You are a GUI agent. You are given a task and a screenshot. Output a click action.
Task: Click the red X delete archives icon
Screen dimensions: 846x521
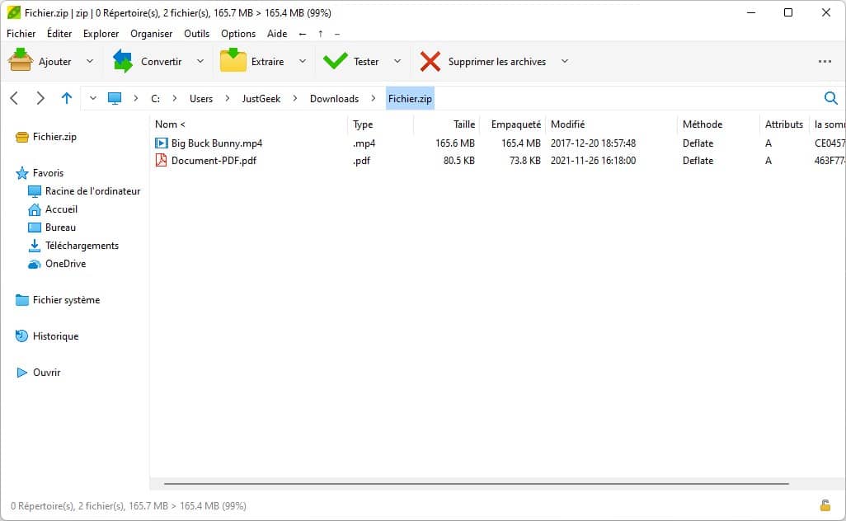tap(430, 61)
